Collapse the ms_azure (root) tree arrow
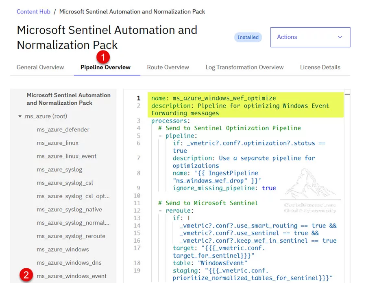 click(x=20, y=116)
